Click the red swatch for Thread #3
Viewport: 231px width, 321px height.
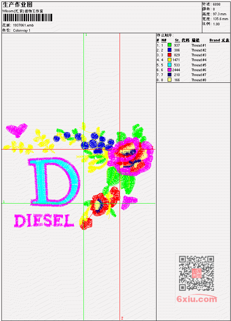point(170,55)
